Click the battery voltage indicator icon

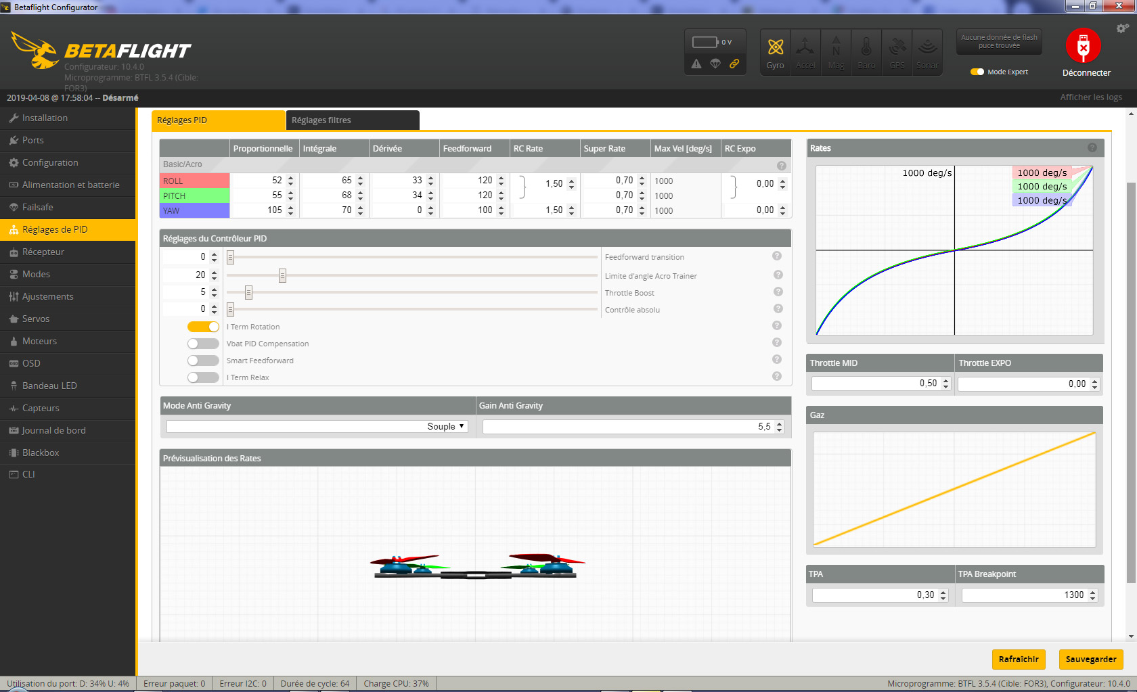[705, 42]
